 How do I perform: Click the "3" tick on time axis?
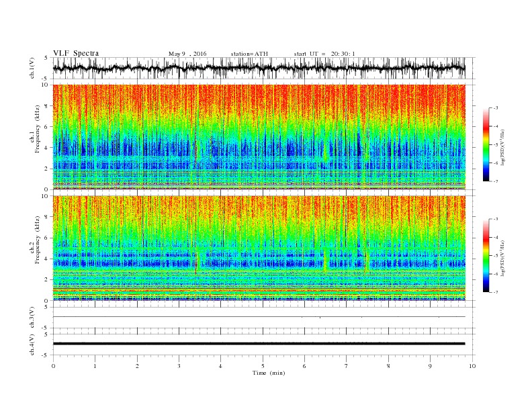[179, 366]
